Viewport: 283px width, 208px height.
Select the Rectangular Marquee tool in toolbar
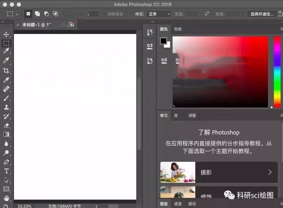click(x=6, y=43)
